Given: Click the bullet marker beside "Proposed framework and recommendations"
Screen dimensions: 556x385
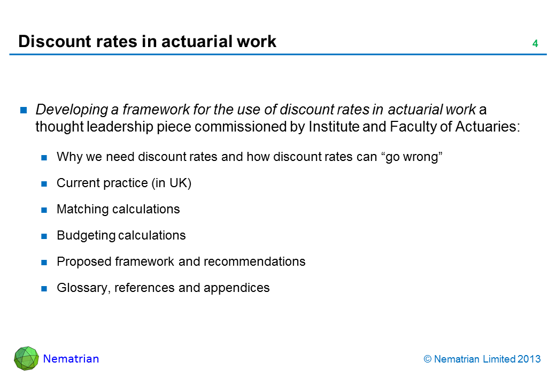Looking at the screenshot, I should 45,263.
